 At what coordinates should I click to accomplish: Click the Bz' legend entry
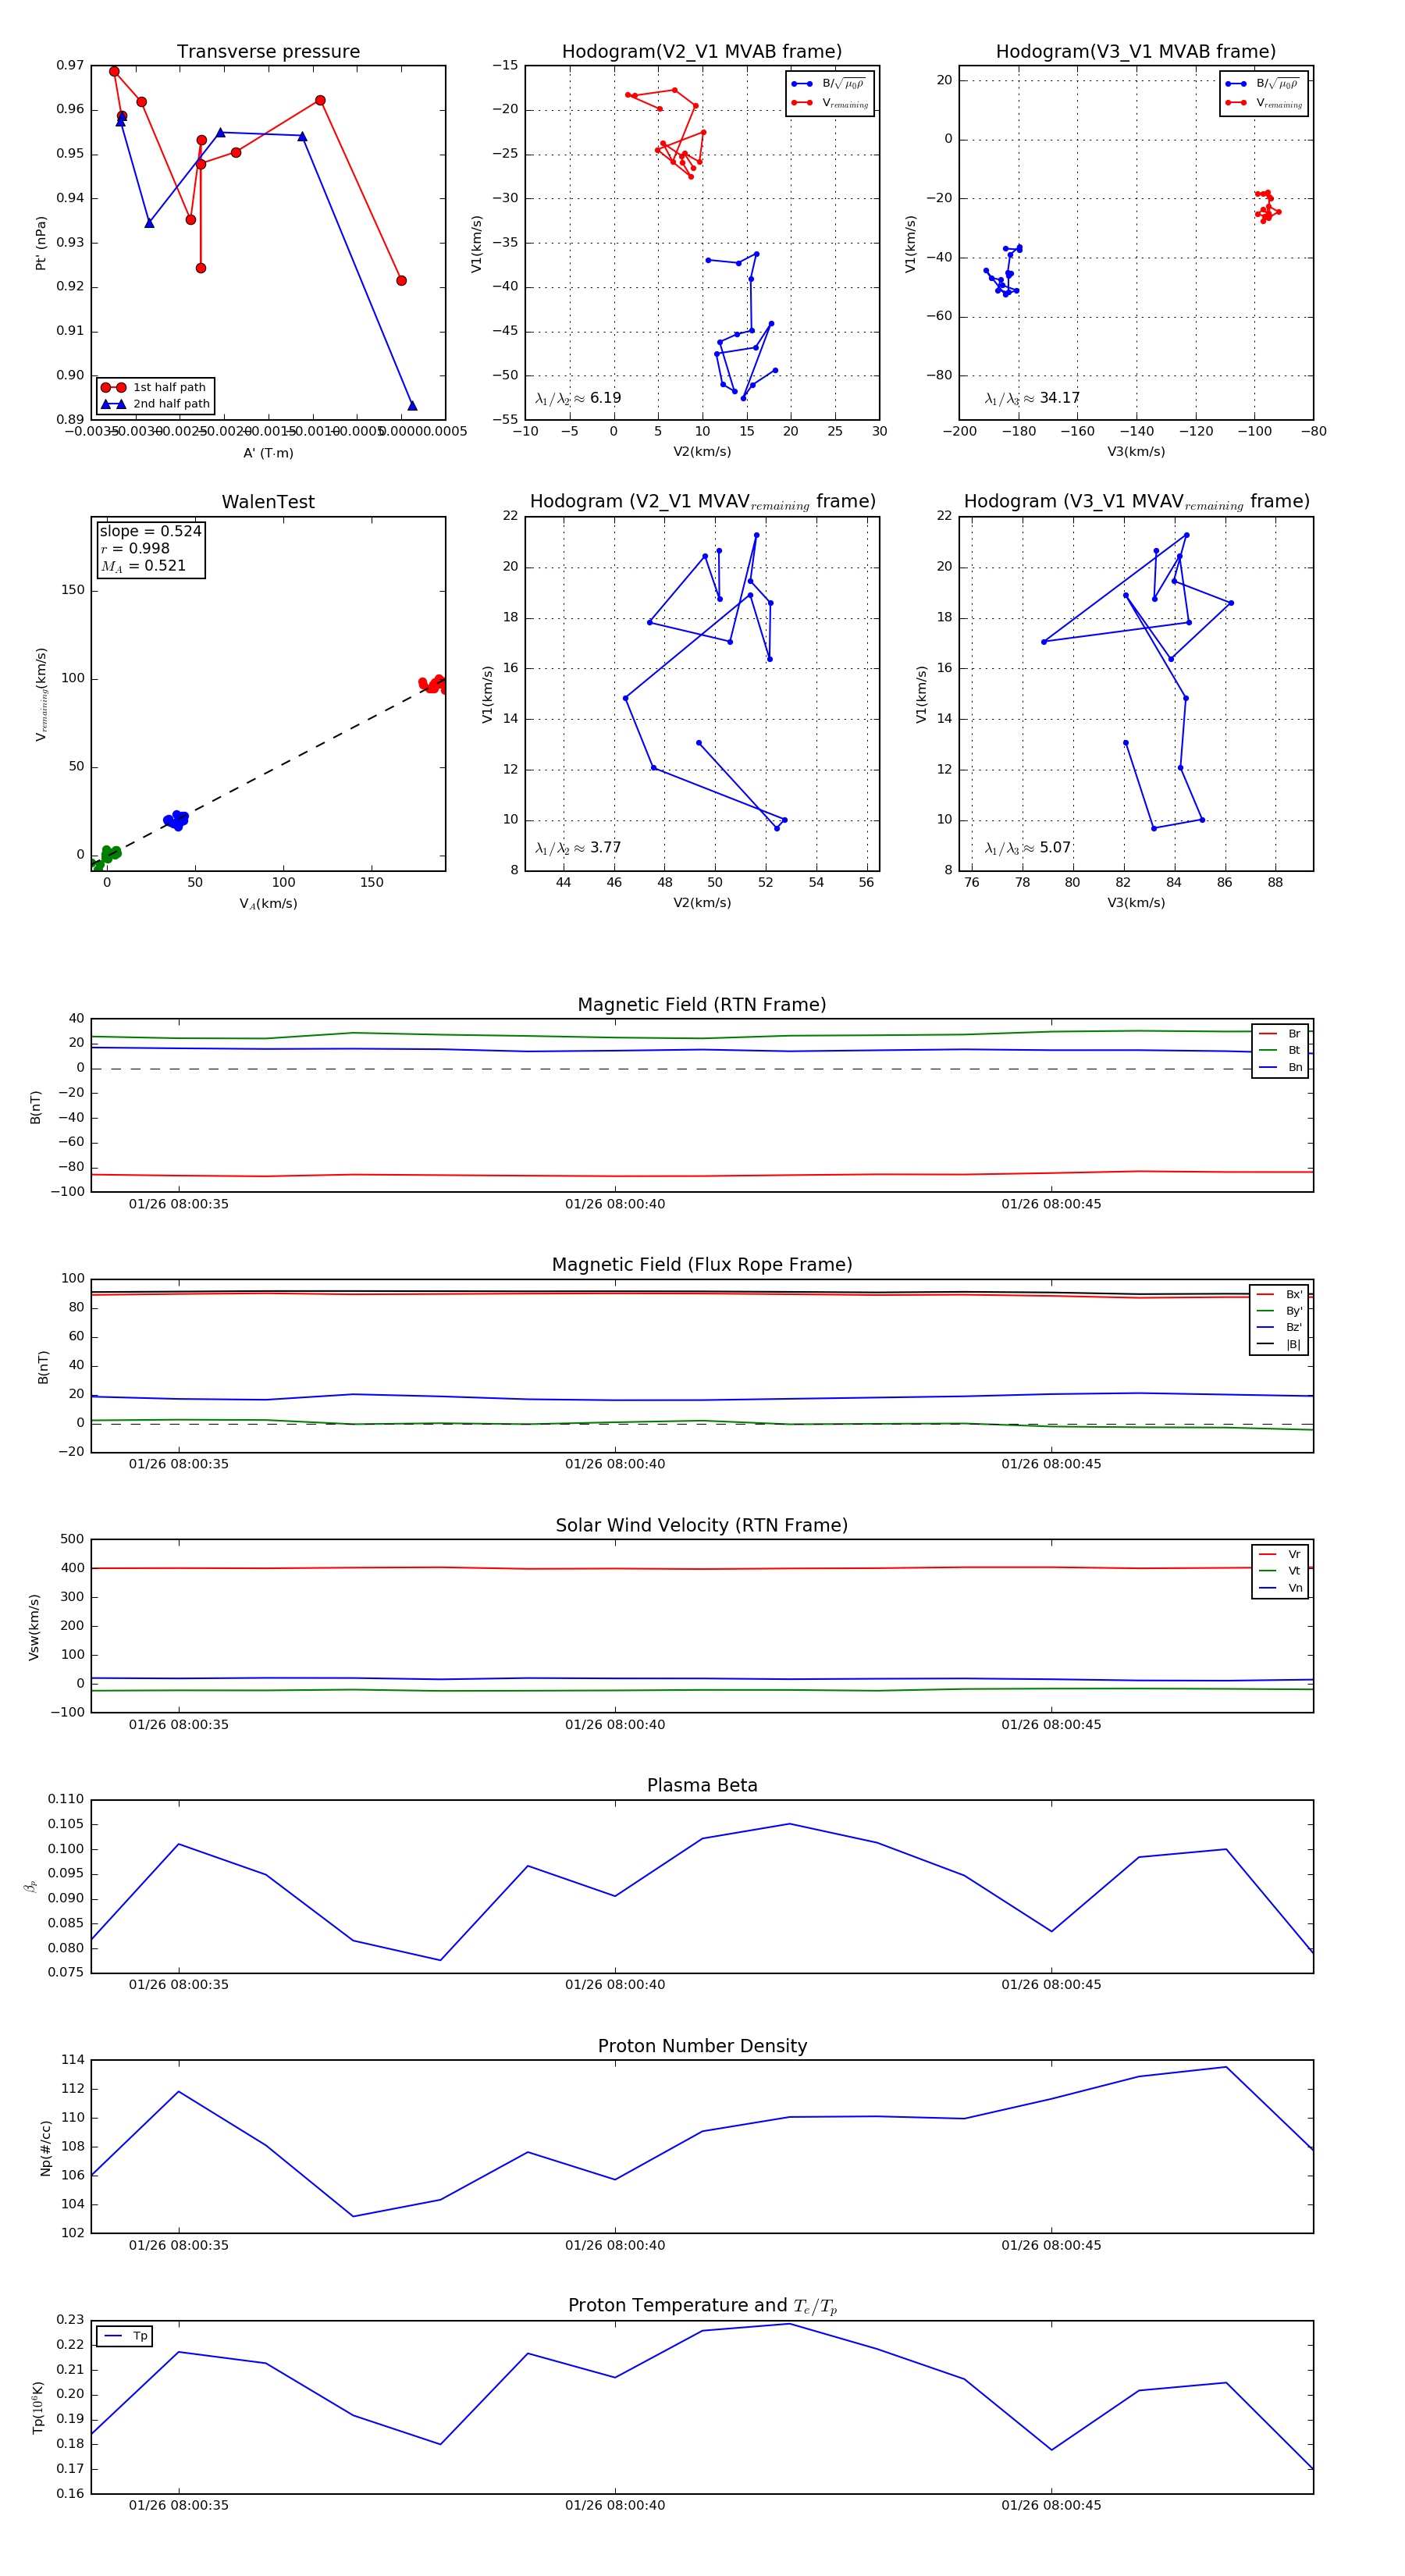[1280, 1327]
